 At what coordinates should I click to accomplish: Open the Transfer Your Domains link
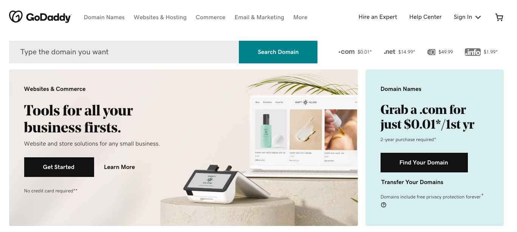coord(412,182)
